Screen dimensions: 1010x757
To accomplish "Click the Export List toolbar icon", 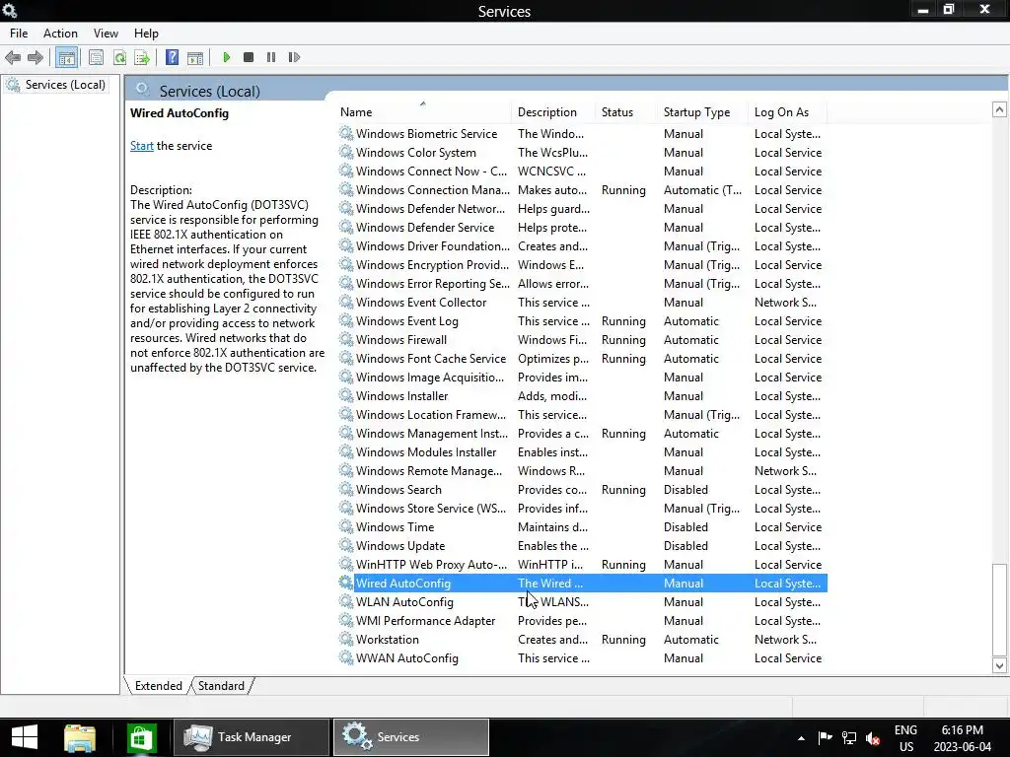I will point(142,57).
